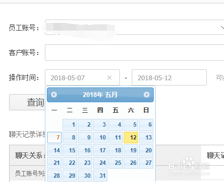224x182 pixels.
Task: Select May 30 in calendar
Action: (x=85, y=176)
